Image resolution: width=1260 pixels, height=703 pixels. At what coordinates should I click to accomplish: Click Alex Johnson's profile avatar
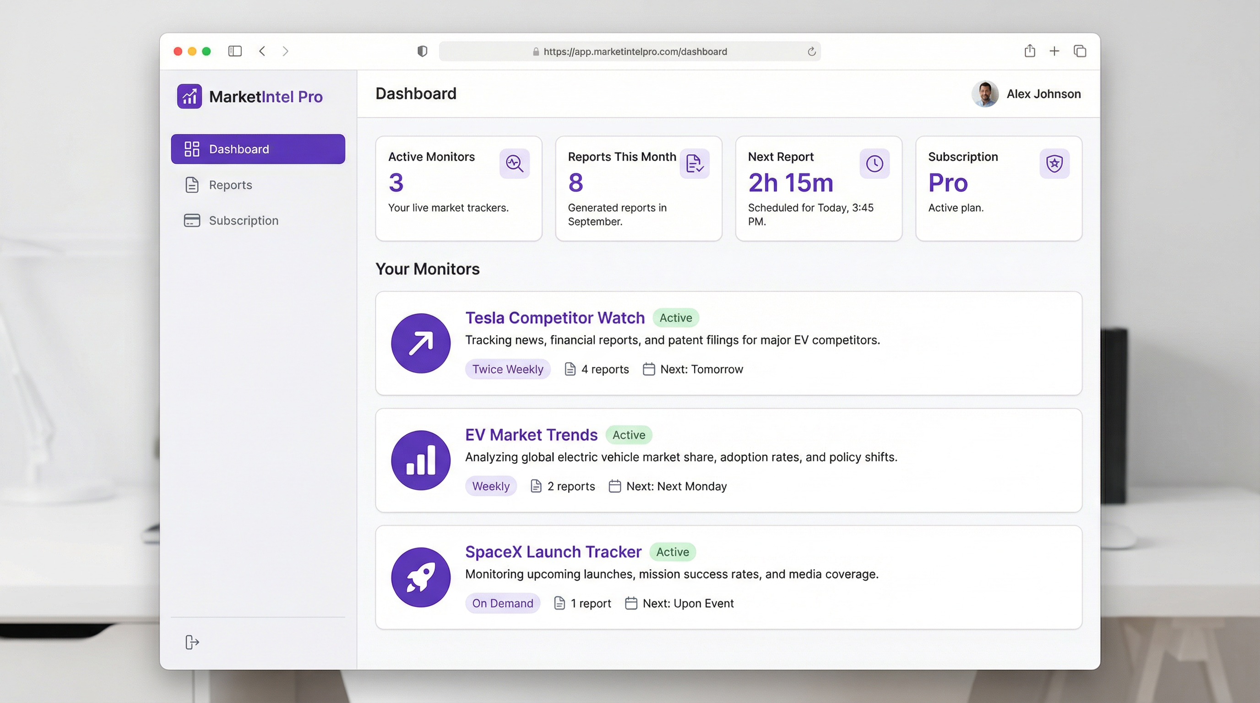pyautogui.click(x=985, y=94)
